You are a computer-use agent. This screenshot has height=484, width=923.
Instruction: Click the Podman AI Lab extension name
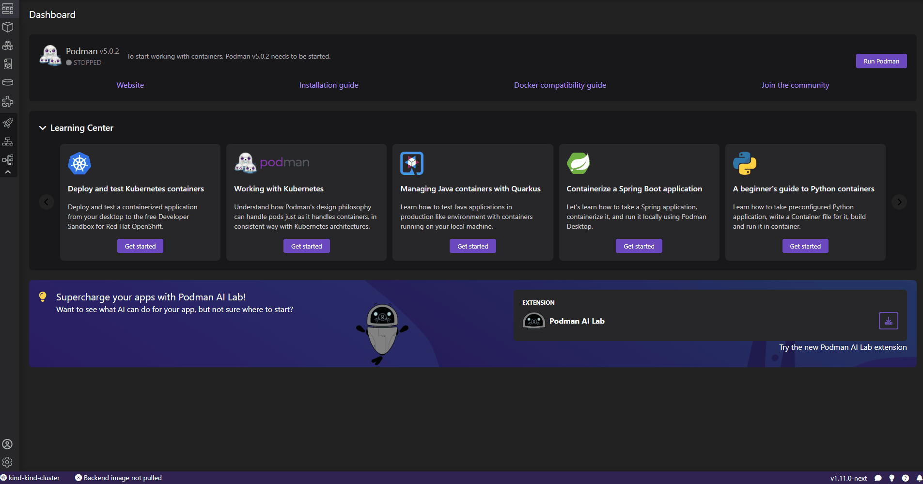[577, 321]
